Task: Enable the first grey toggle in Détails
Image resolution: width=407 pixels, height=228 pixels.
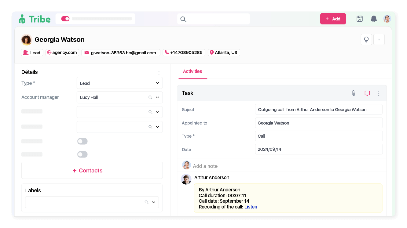Action: pos(82,141)
